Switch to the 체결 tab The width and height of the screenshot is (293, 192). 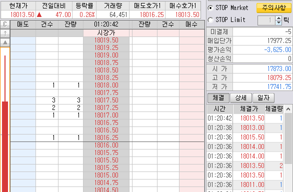218,98
